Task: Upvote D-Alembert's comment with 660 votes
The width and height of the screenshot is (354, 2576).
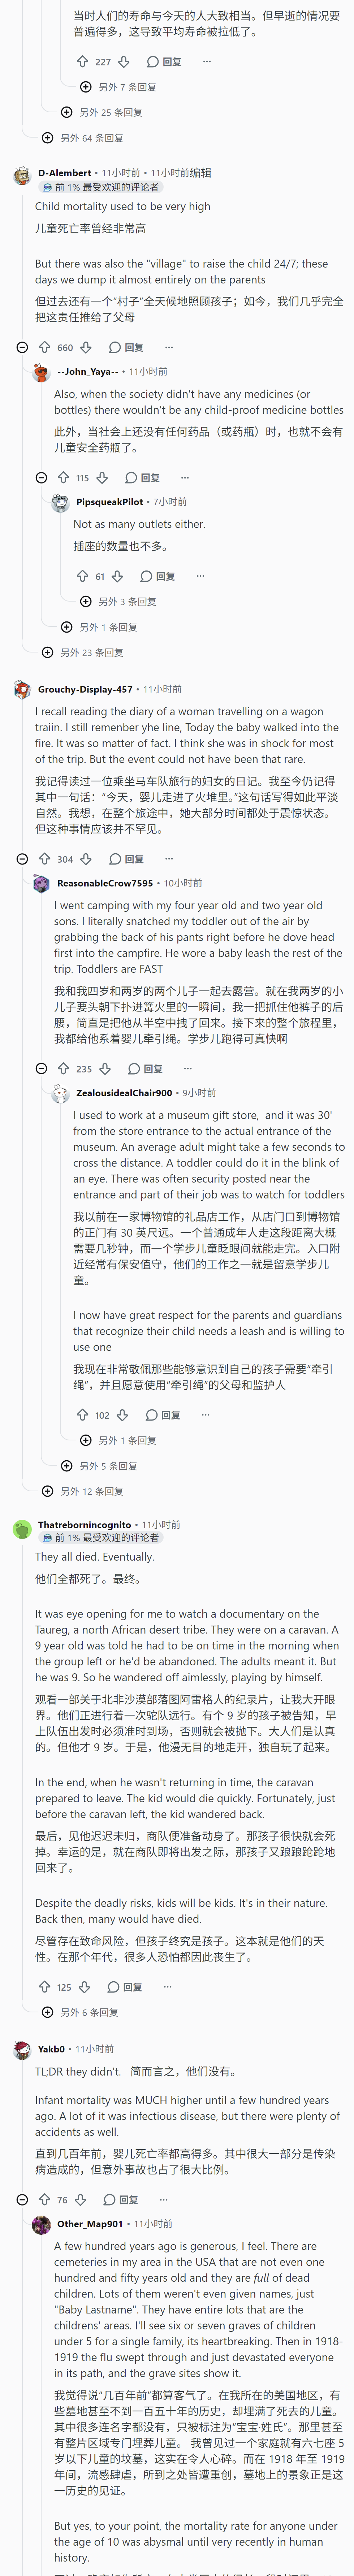Action: 44,347
